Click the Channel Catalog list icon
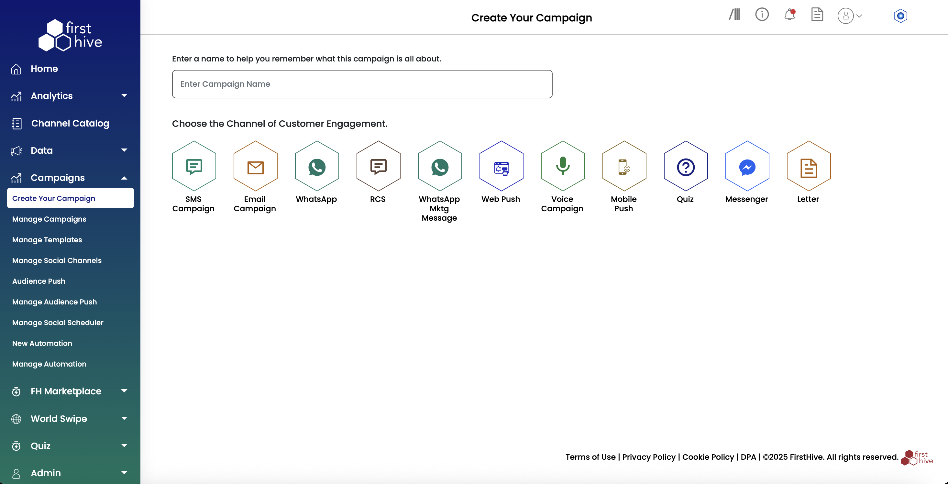The width and height of the screenshot is (948, 484). click(x=17, y=123)
